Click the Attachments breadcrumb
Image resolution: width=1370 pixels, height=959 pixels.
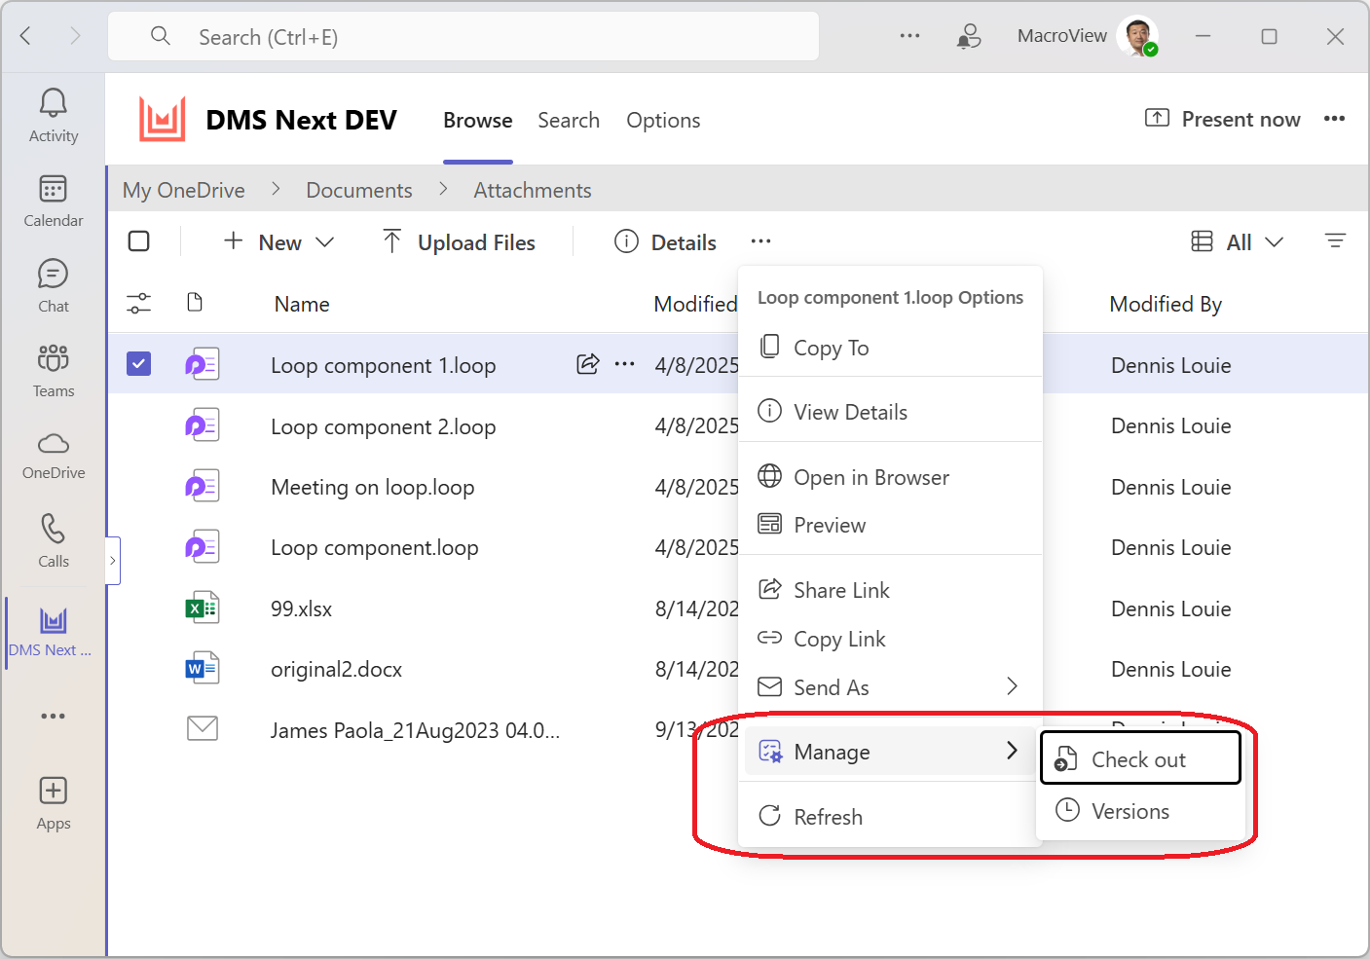click(533, 190)
